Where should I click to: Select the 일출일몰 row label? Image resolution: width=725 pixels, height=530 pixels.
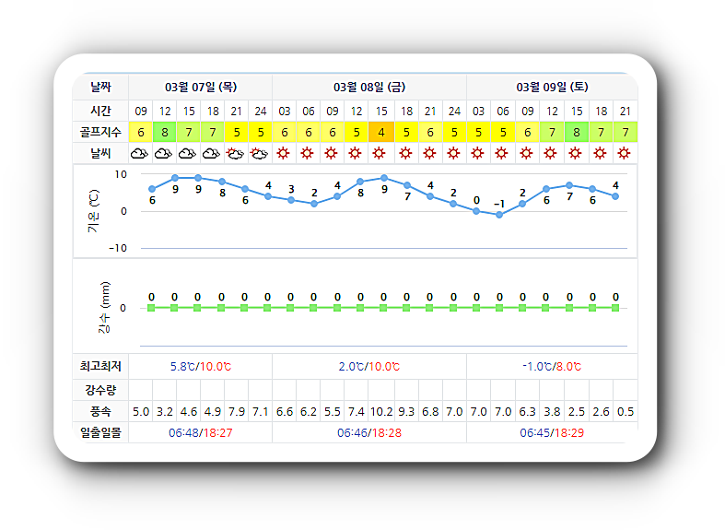click(100, 433)
